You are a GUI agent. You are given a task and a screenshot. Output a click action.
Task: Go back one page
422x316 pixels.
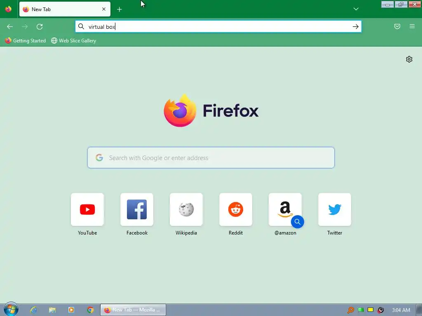(x=10, y=27)
